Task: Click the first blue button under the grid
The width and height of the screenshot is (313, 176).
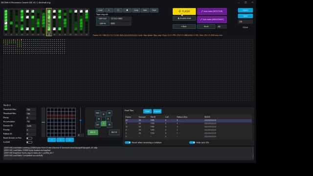Action: pos(52,140)
